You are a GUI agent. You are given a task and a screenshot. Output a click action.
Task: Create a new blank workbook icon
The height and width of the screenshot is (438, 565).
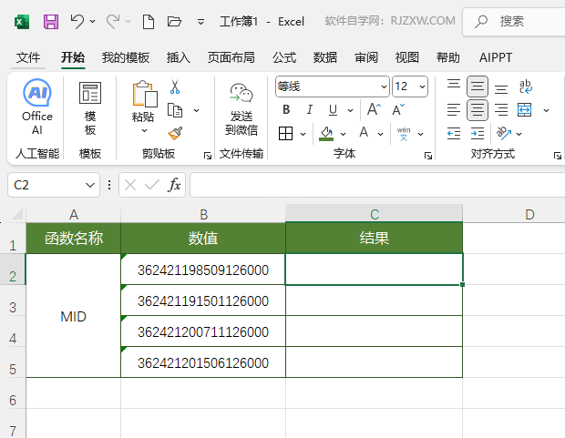pos(149,22)
